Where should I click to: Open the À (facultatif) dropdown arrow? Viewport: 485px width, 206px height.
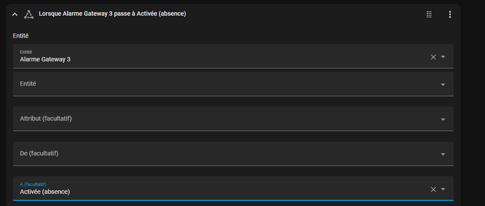pos(443,189)
